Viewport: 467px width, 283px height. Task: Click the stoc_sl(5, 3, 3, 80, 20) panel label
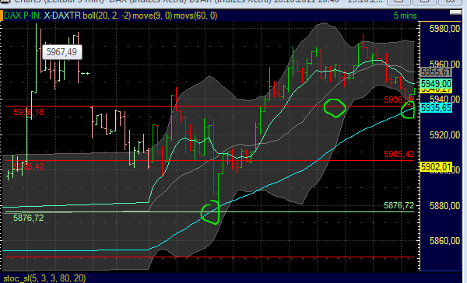tap(44, 278)
